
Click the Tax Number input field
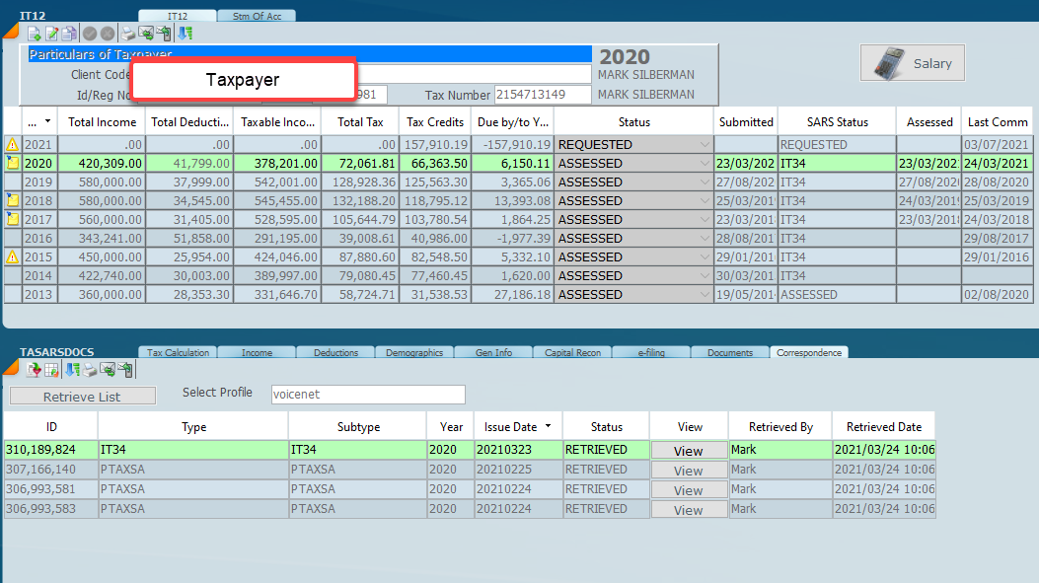[543, 95]
